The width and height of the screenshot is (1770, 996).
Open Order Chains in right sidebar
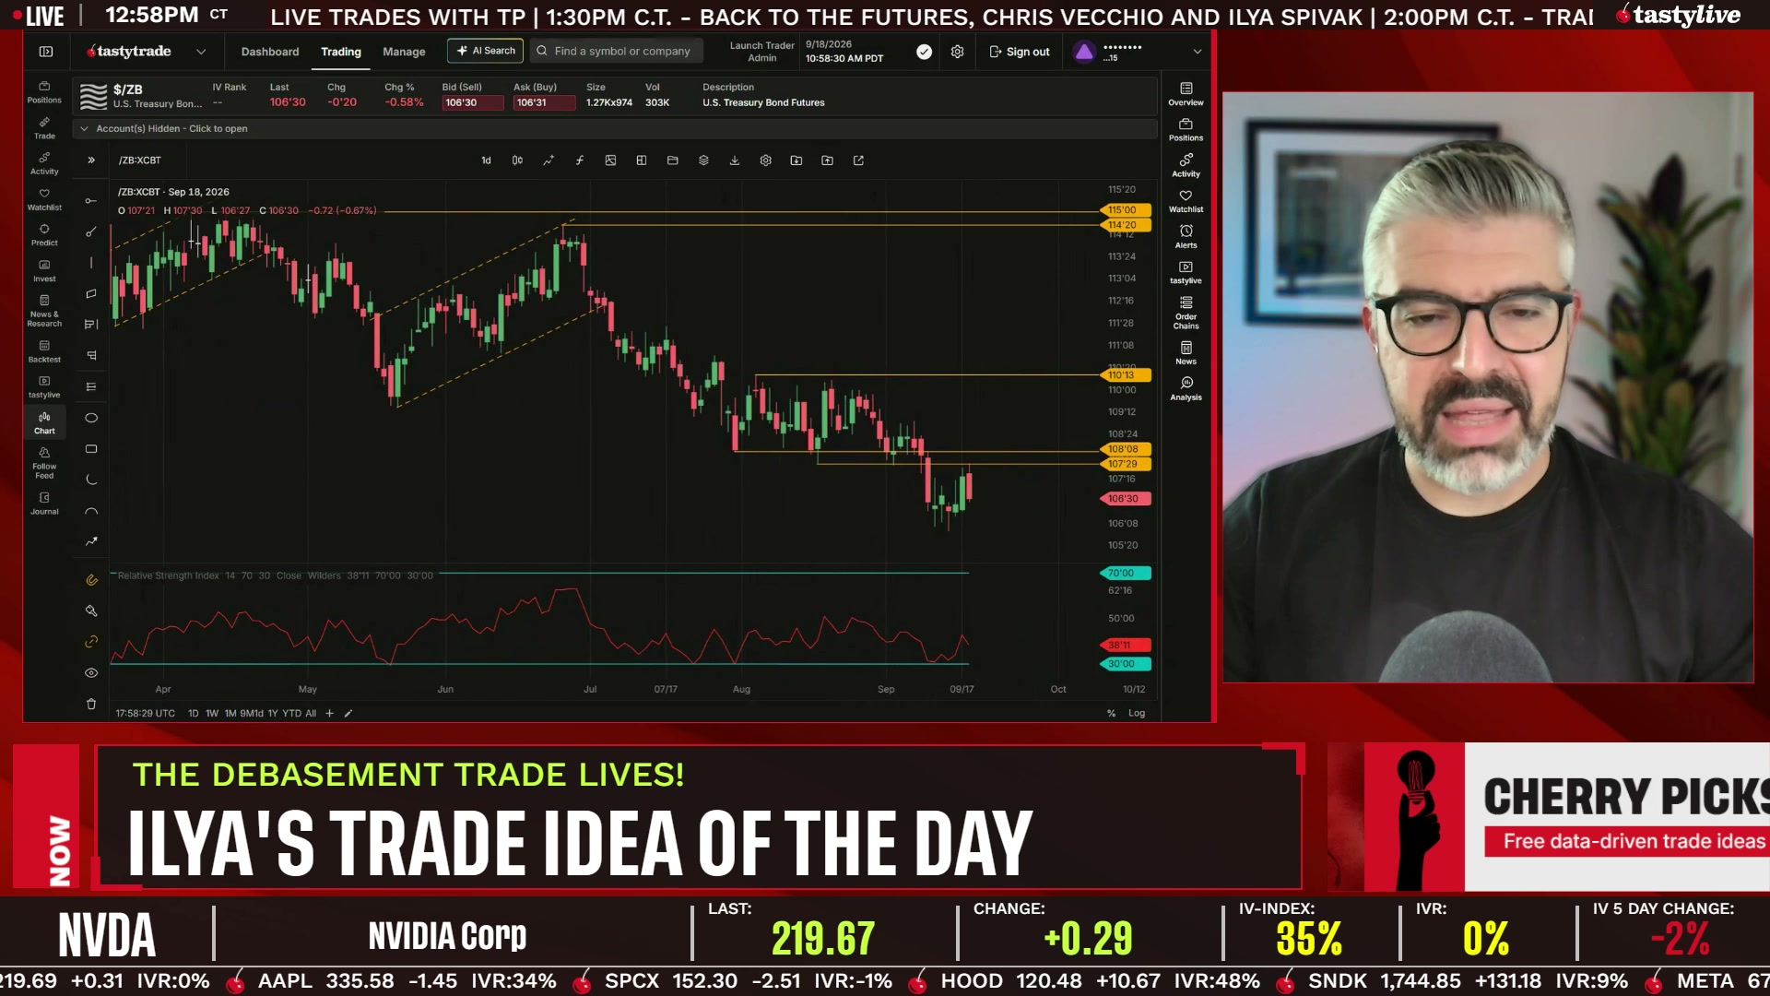click(1186, 314)
